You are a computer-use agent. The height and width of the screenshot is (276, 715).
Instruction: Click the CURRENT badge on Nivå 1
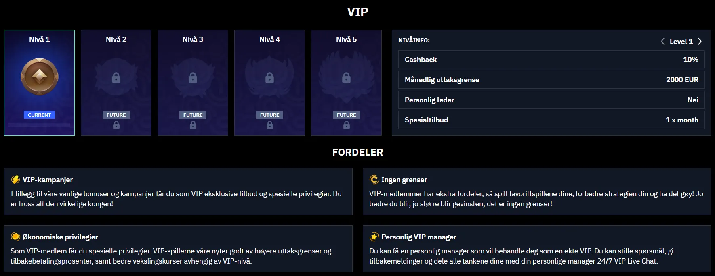coord(40,115)
